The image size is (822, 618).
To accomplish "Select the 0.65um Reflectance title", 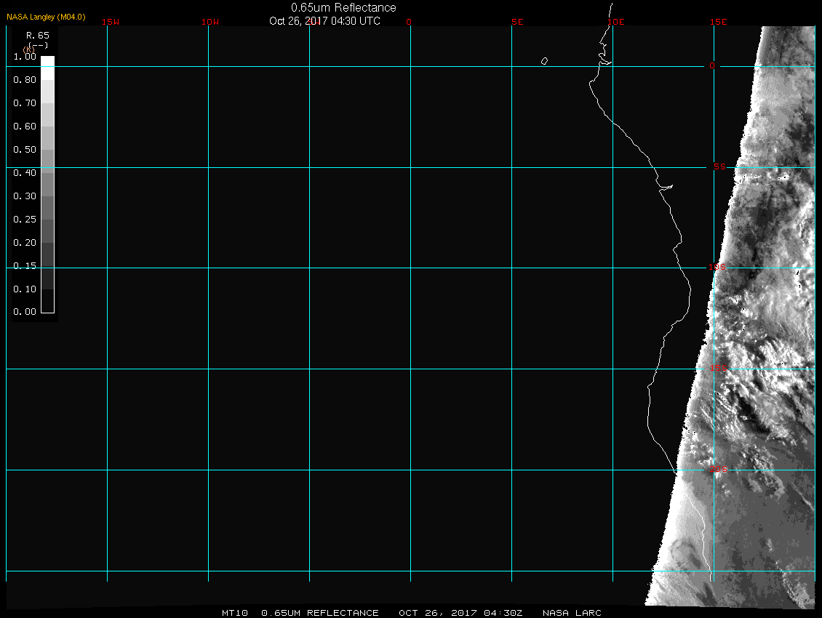I will 343,7.
